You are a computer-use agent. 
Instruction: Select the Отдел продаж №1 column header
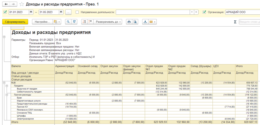click(156, 68)
